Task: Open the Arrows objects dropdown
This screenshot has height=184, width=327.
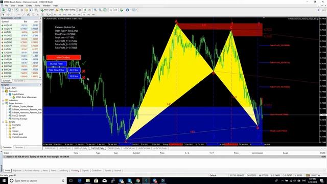Action: (x=48, y=14)
